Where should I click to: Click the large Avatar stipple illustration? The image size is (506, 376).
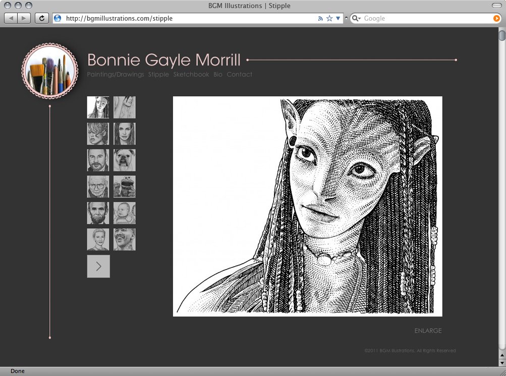[308, 206]
